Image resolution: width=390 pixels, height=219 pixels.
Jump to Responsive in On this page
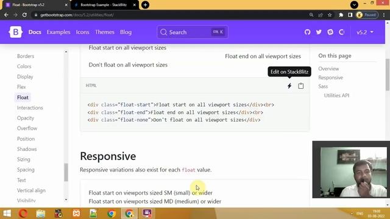tap(330, 77)
